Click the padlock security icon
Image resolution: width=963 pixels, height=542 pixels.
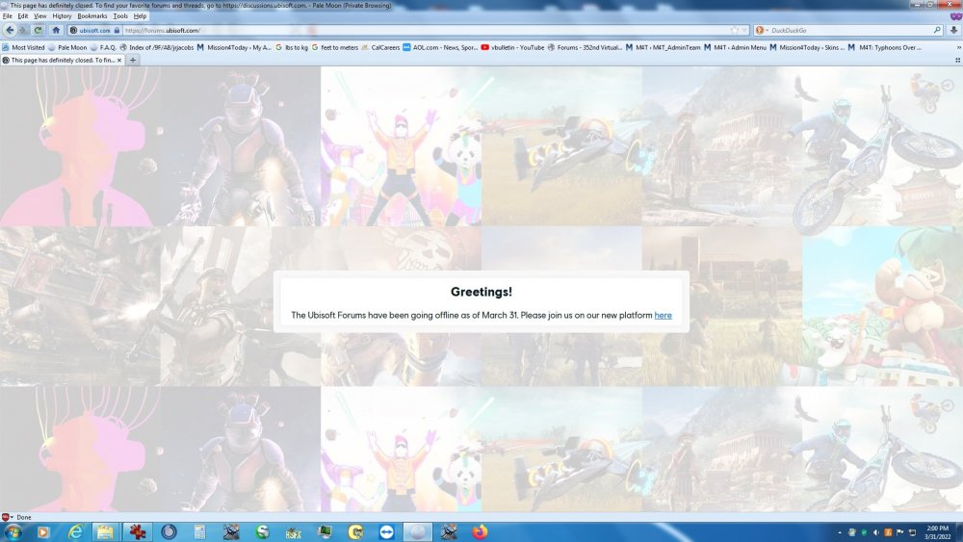pos(117,30)
